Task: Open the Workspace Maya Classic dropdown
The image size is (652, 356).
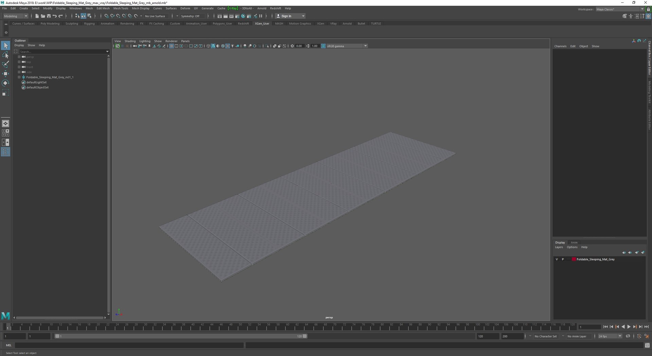Action: point(620,9)
